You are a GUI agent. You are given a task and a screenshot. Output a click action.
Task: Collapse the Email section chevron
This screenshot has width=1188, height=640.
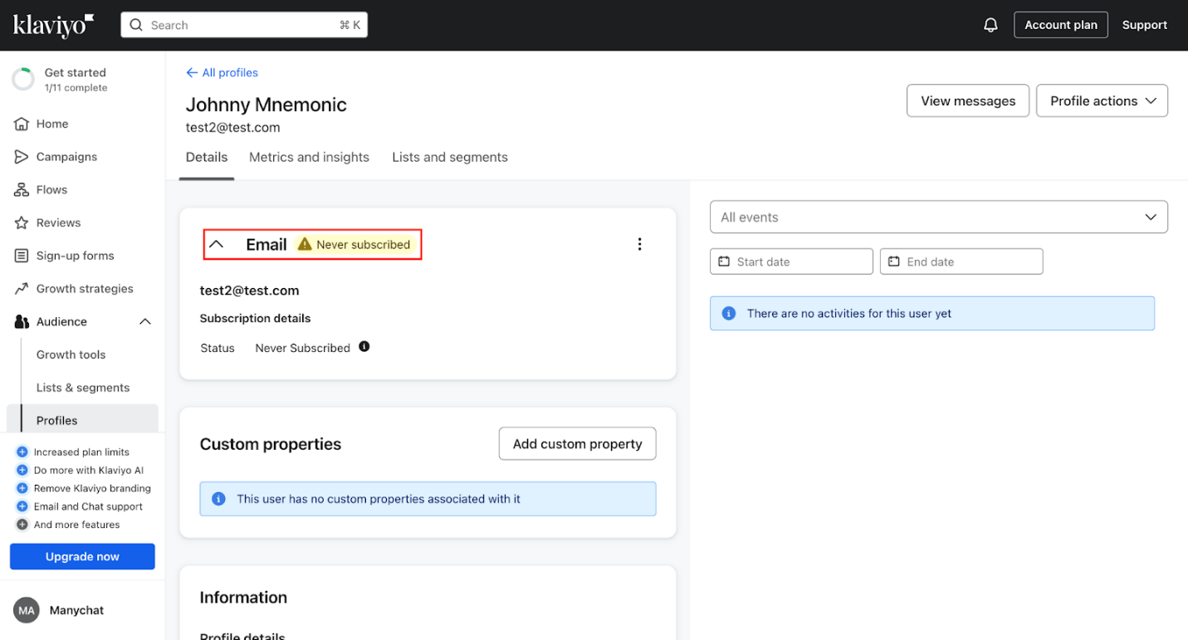pos(216,243)
